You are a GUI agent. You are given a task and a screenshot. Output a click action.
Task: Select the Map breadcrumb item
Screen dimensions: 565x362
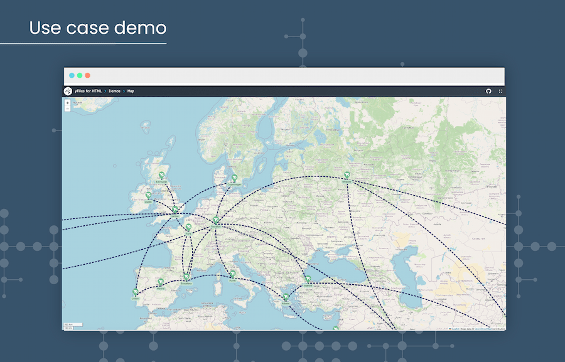pyautogui.click(x=131, y=91)
